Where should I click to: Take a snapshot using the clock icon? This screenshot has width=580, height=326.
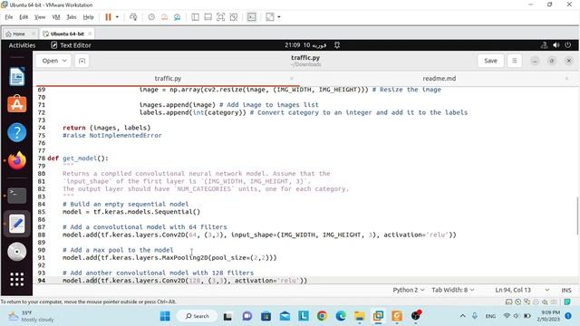(x=151, y=17)
